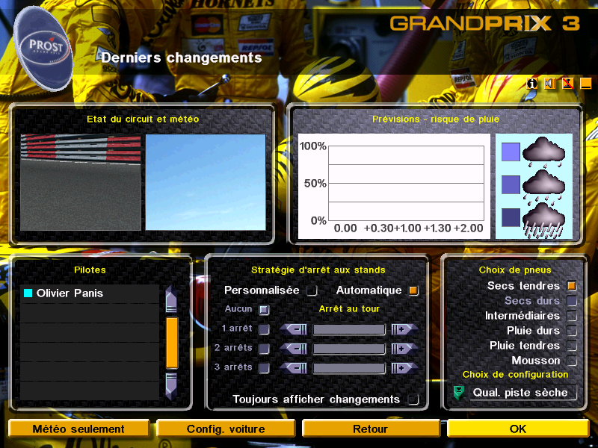This screenshot has height=448, width=598.
Task: Click the Météo seulement button
Action: 78,429
